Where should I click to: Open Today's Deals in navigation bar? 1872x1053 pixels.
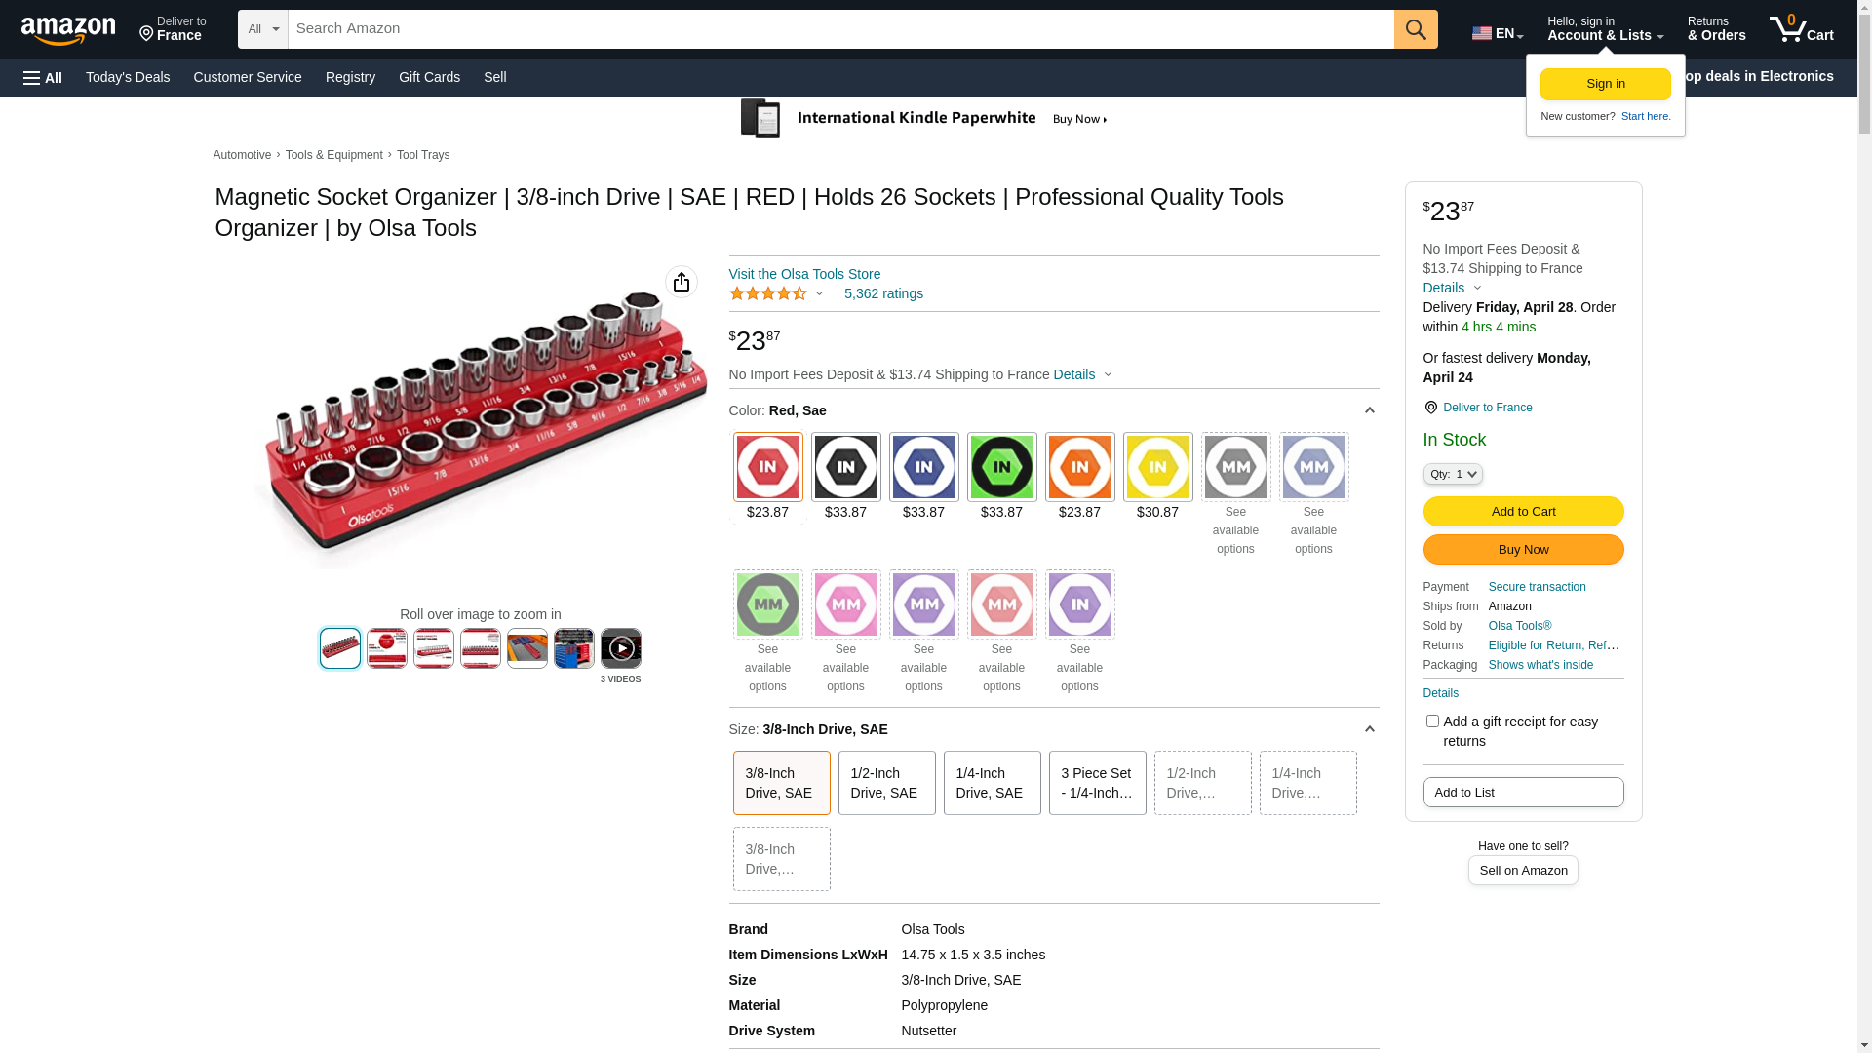128,77
